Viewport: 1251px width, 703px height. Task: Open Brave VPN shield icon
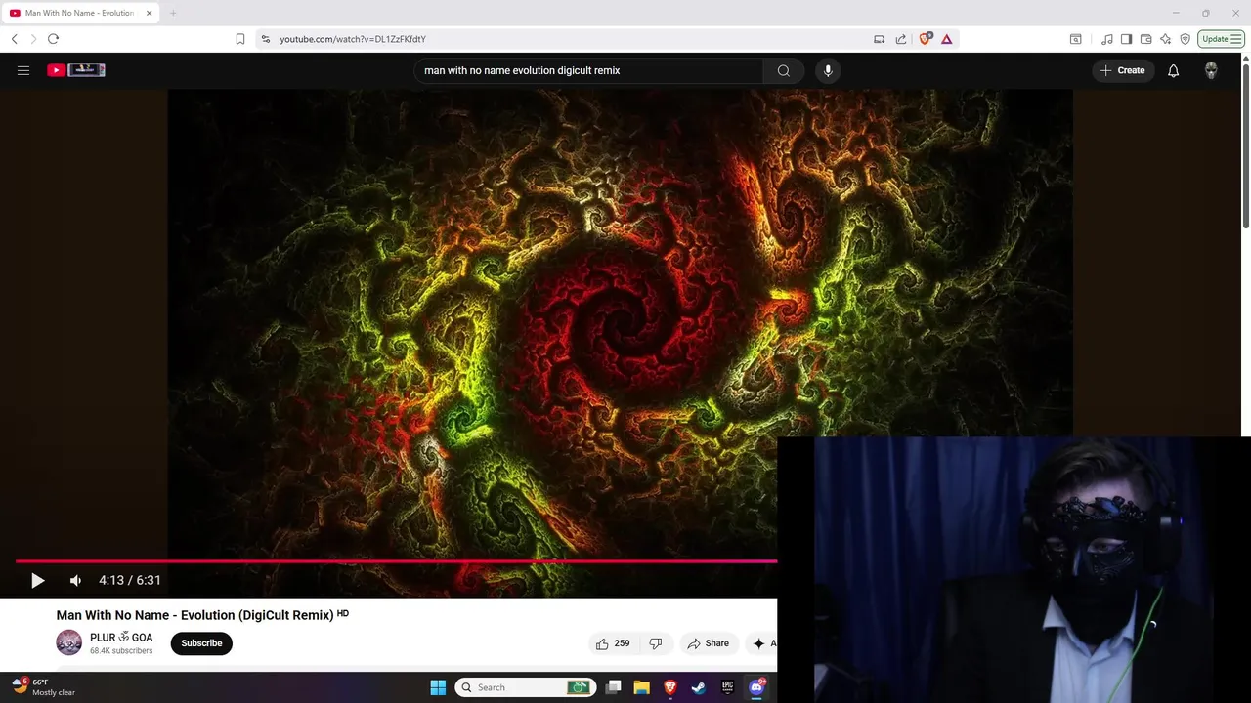pyautogui.click(x=1186, y=39)
